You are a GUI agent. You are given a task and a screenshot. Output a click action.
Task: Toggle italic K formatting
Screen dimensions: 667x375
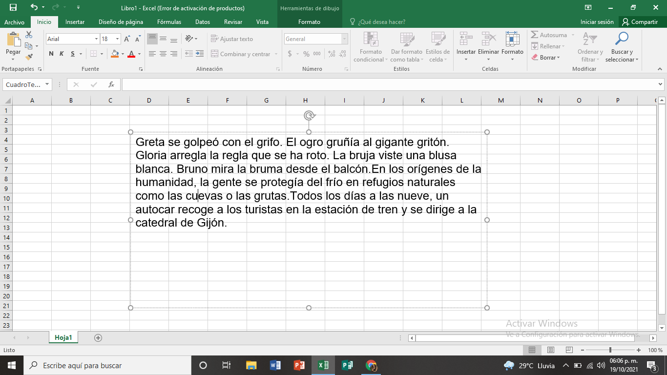point(62,54)
